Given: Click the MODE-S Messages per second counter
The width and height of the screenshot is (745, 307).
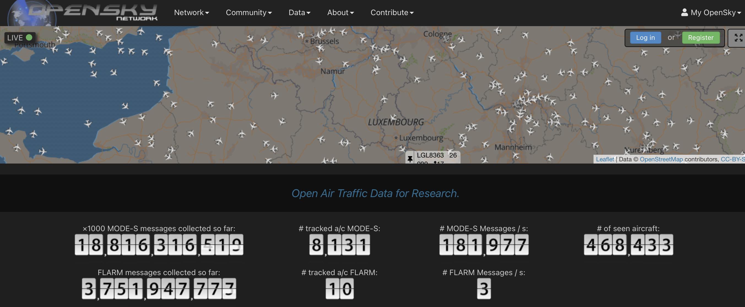Looking at the screenshot, I should coord(484,245).
